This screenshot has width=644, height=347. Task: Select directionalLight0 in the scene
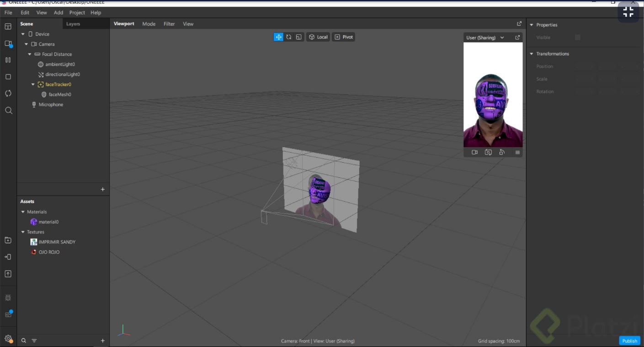[59, 75]
